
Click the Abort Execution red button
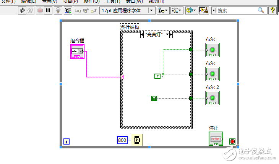[40, 10]
